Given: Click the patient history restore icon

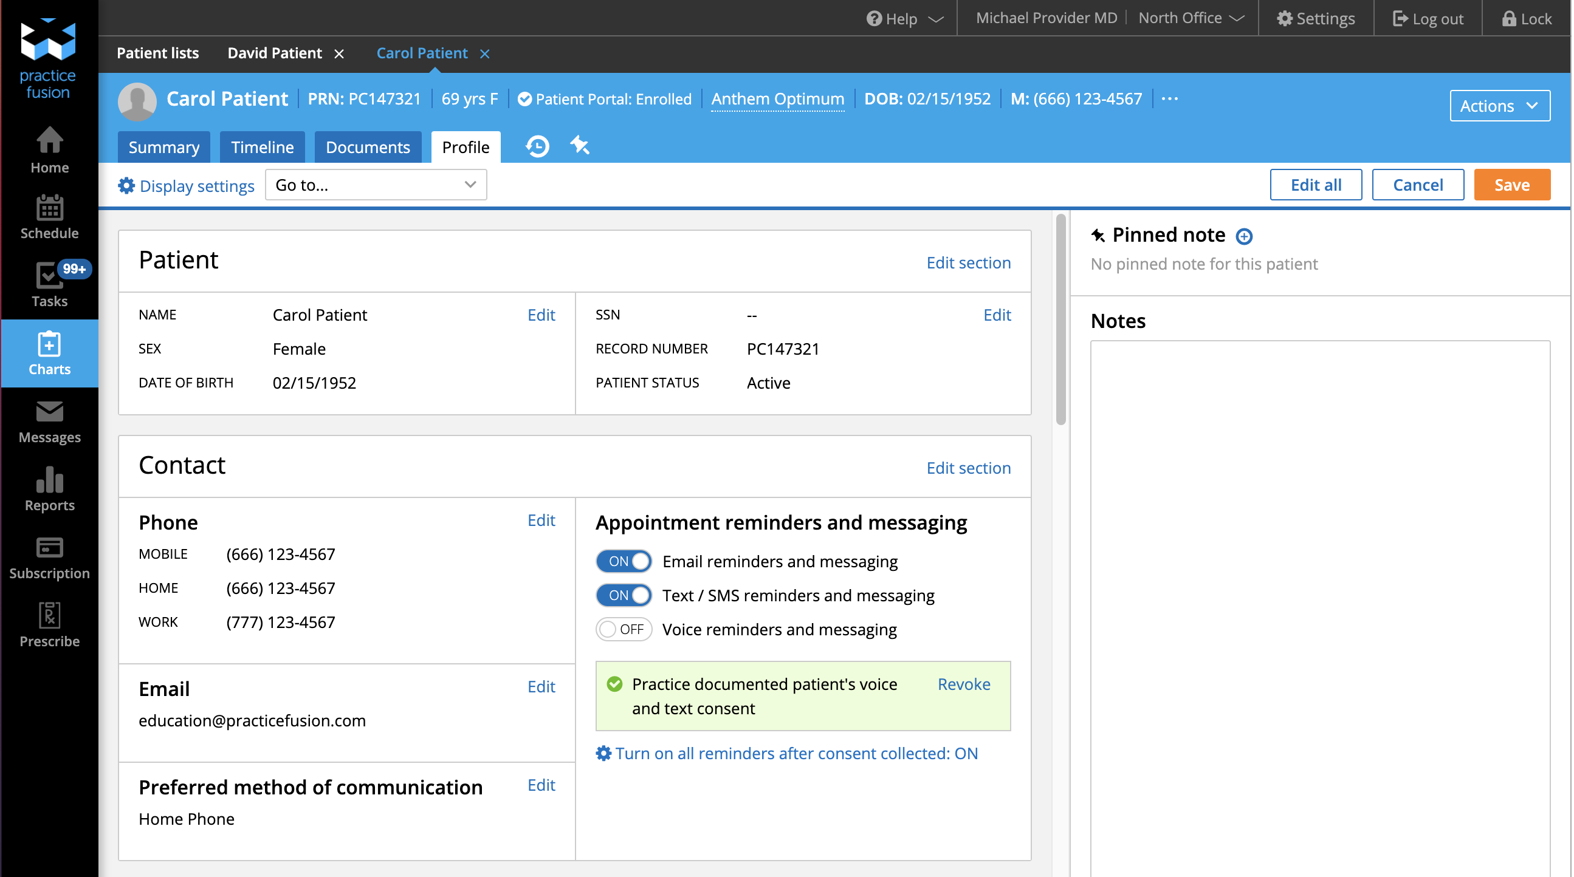Looking at the screenshot, I should 537,146.
